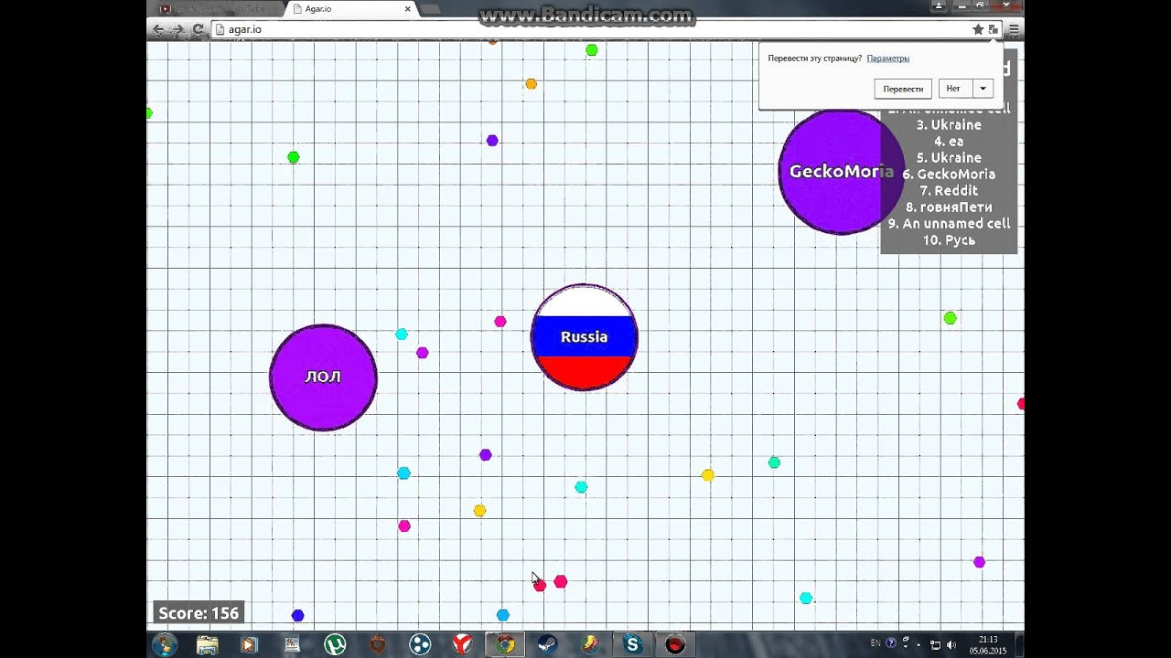Image resolution: width=1171 pixels, height=658 pixels.
Task: Click leaderboard entry 7. Reddit
Action: tap(949, 191)
